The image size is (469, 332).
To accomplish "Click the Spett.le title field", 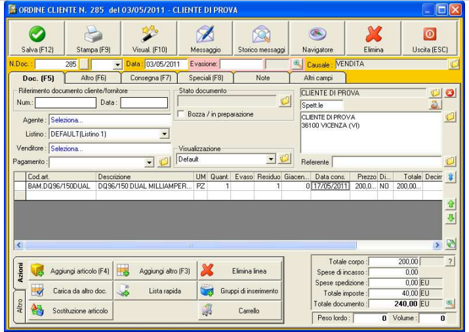I will tap(321, 105).
